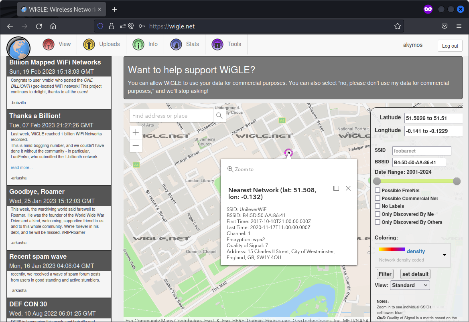Select the Tools section icon
The image size is (469, 322).
point(217,44)
